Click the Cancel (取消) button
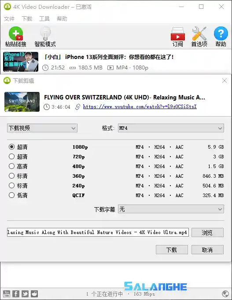232x300 pixels. click(207, 250)
